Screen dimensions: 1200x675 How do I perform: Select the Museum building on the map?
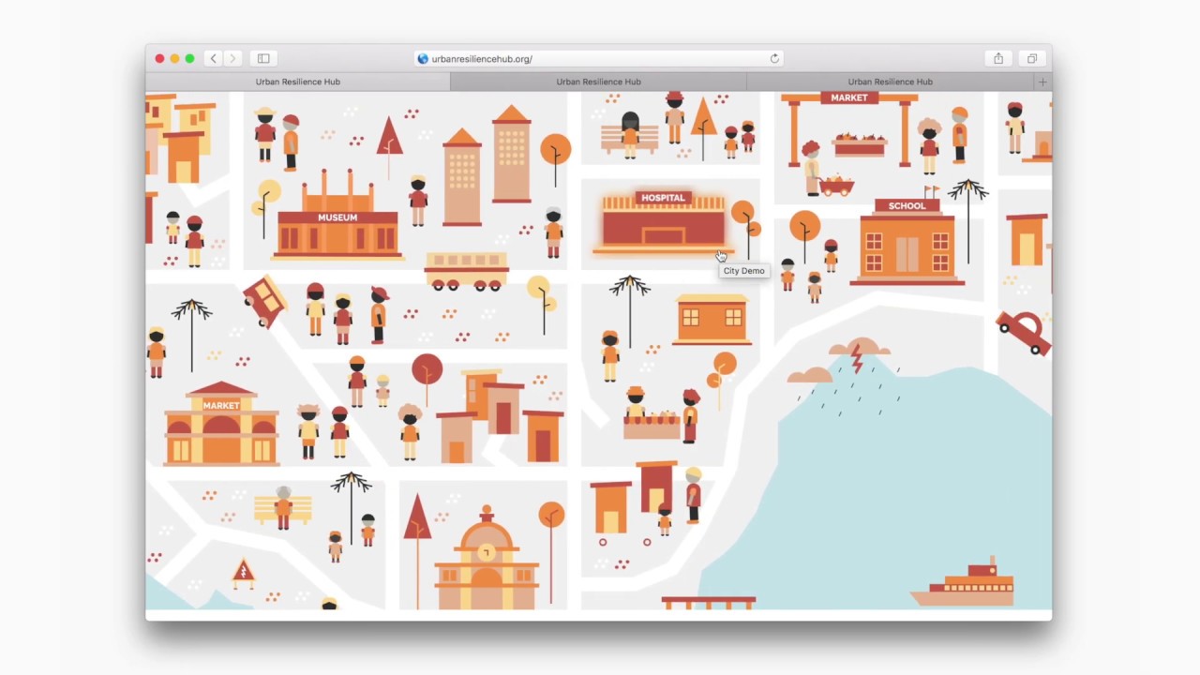click(x=337, y=216)
